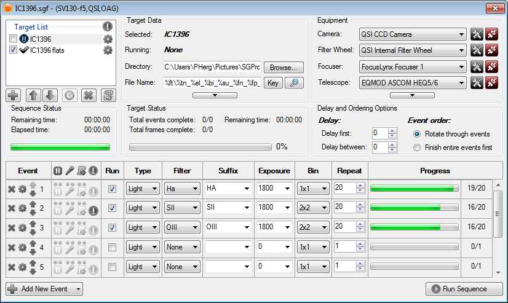Expand Target Data panel arrow
The height and width of the screenshot is (303, 508).
[215, 95]
